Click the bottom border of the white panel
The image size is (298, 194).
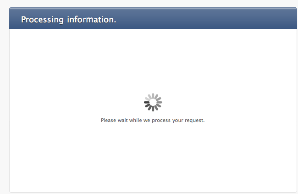[153, 192]
